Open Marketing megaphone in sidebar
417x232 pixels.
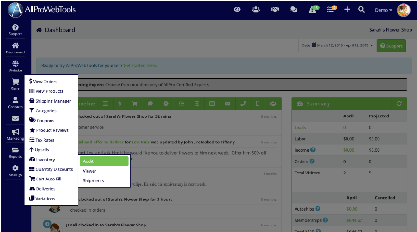coord(15,135)
